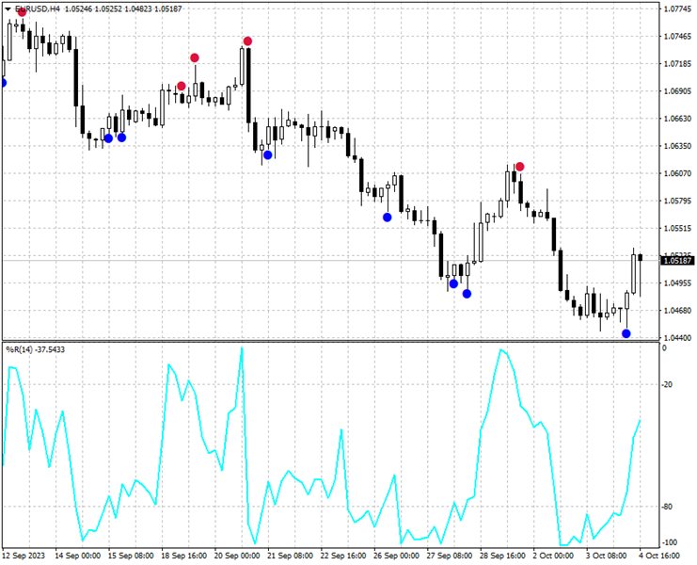Click price scale value 1.04400
The width and height of the screenshot is (697, 565).
tap(677, 338)
